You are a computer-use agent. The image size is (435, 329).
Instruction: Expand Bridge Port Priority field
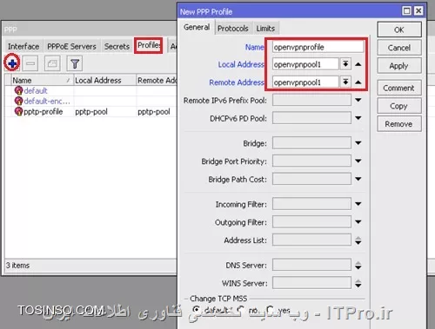358,161
